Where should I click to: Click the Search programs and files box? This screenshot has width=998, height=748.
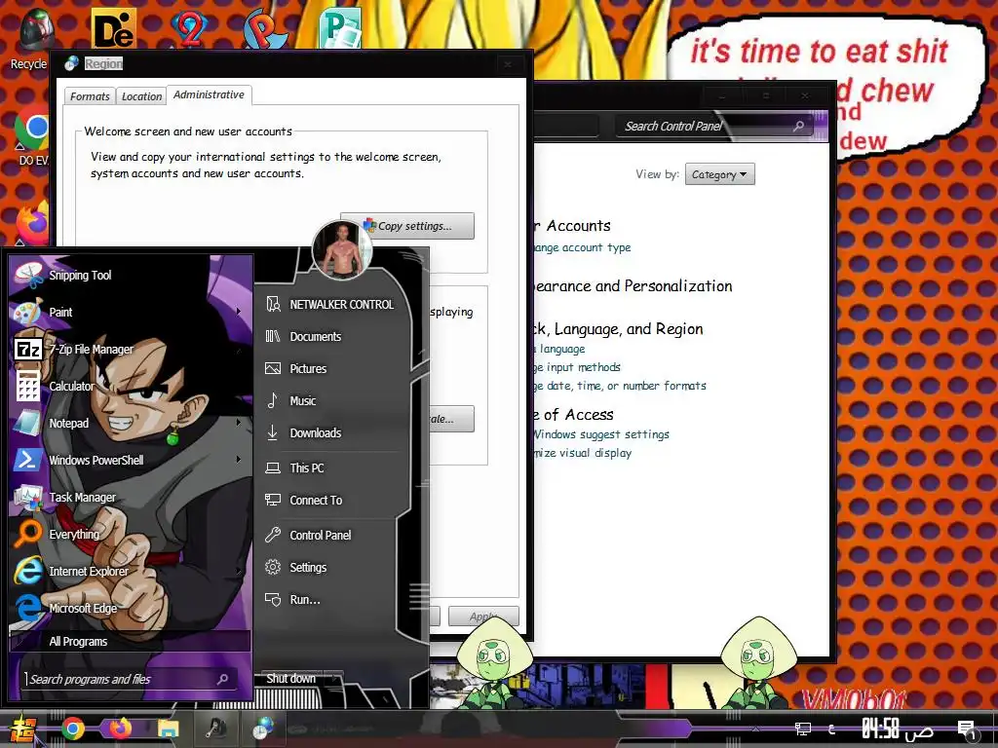131,679
